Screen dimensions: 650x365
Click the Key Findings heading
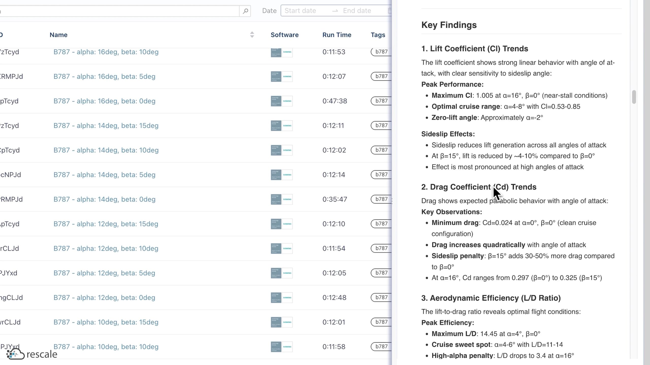pos(449,25)
